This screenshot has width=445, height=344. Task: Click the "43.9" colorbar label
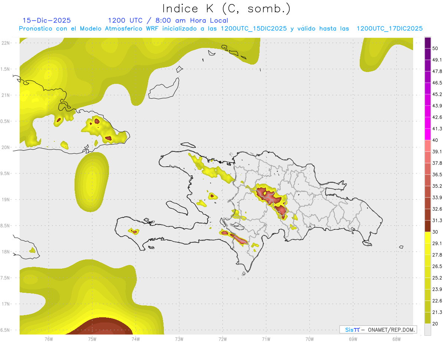437,106
